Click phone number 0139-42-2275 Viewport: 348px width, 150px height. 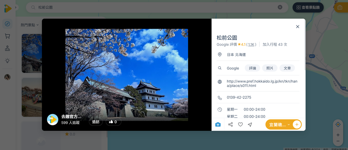coord(239,97)
